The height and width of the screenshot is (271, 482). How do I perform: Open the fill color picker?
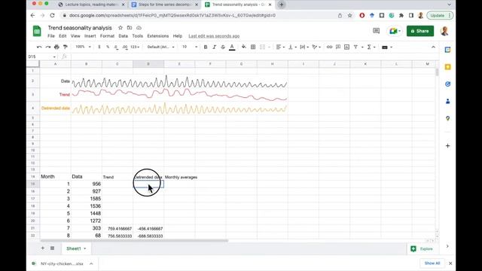point(244,47)
